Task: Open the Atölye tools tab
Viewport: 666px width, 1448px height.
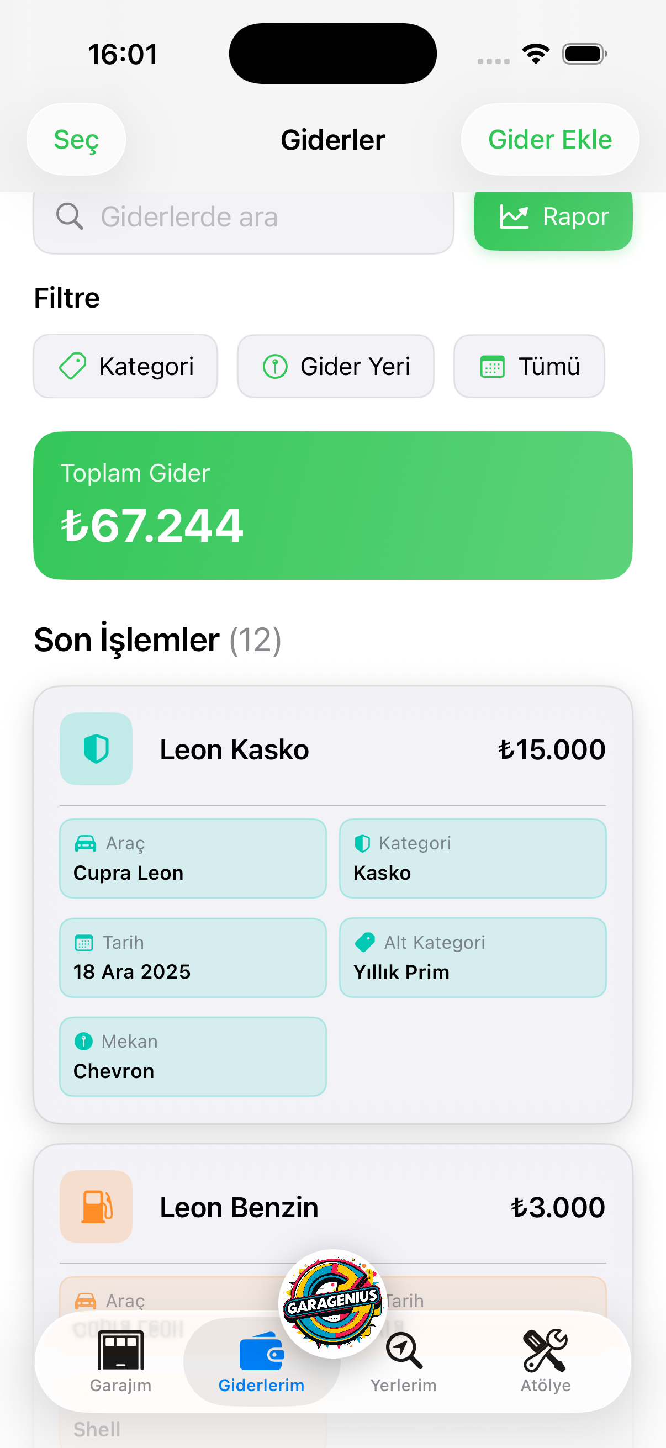Action: coord(545,1361)
